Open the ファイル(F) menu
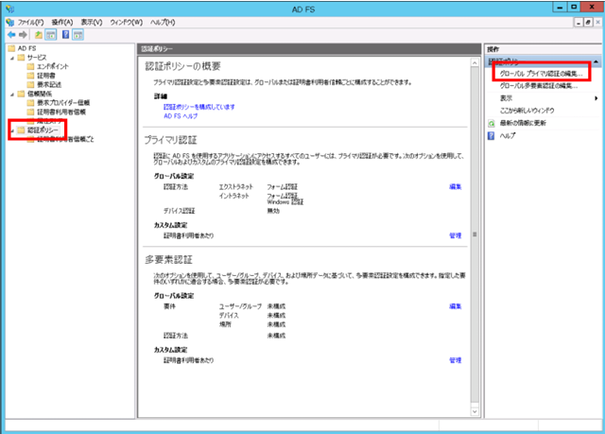Screen dimensions: 605x434 tap(31, 23)
